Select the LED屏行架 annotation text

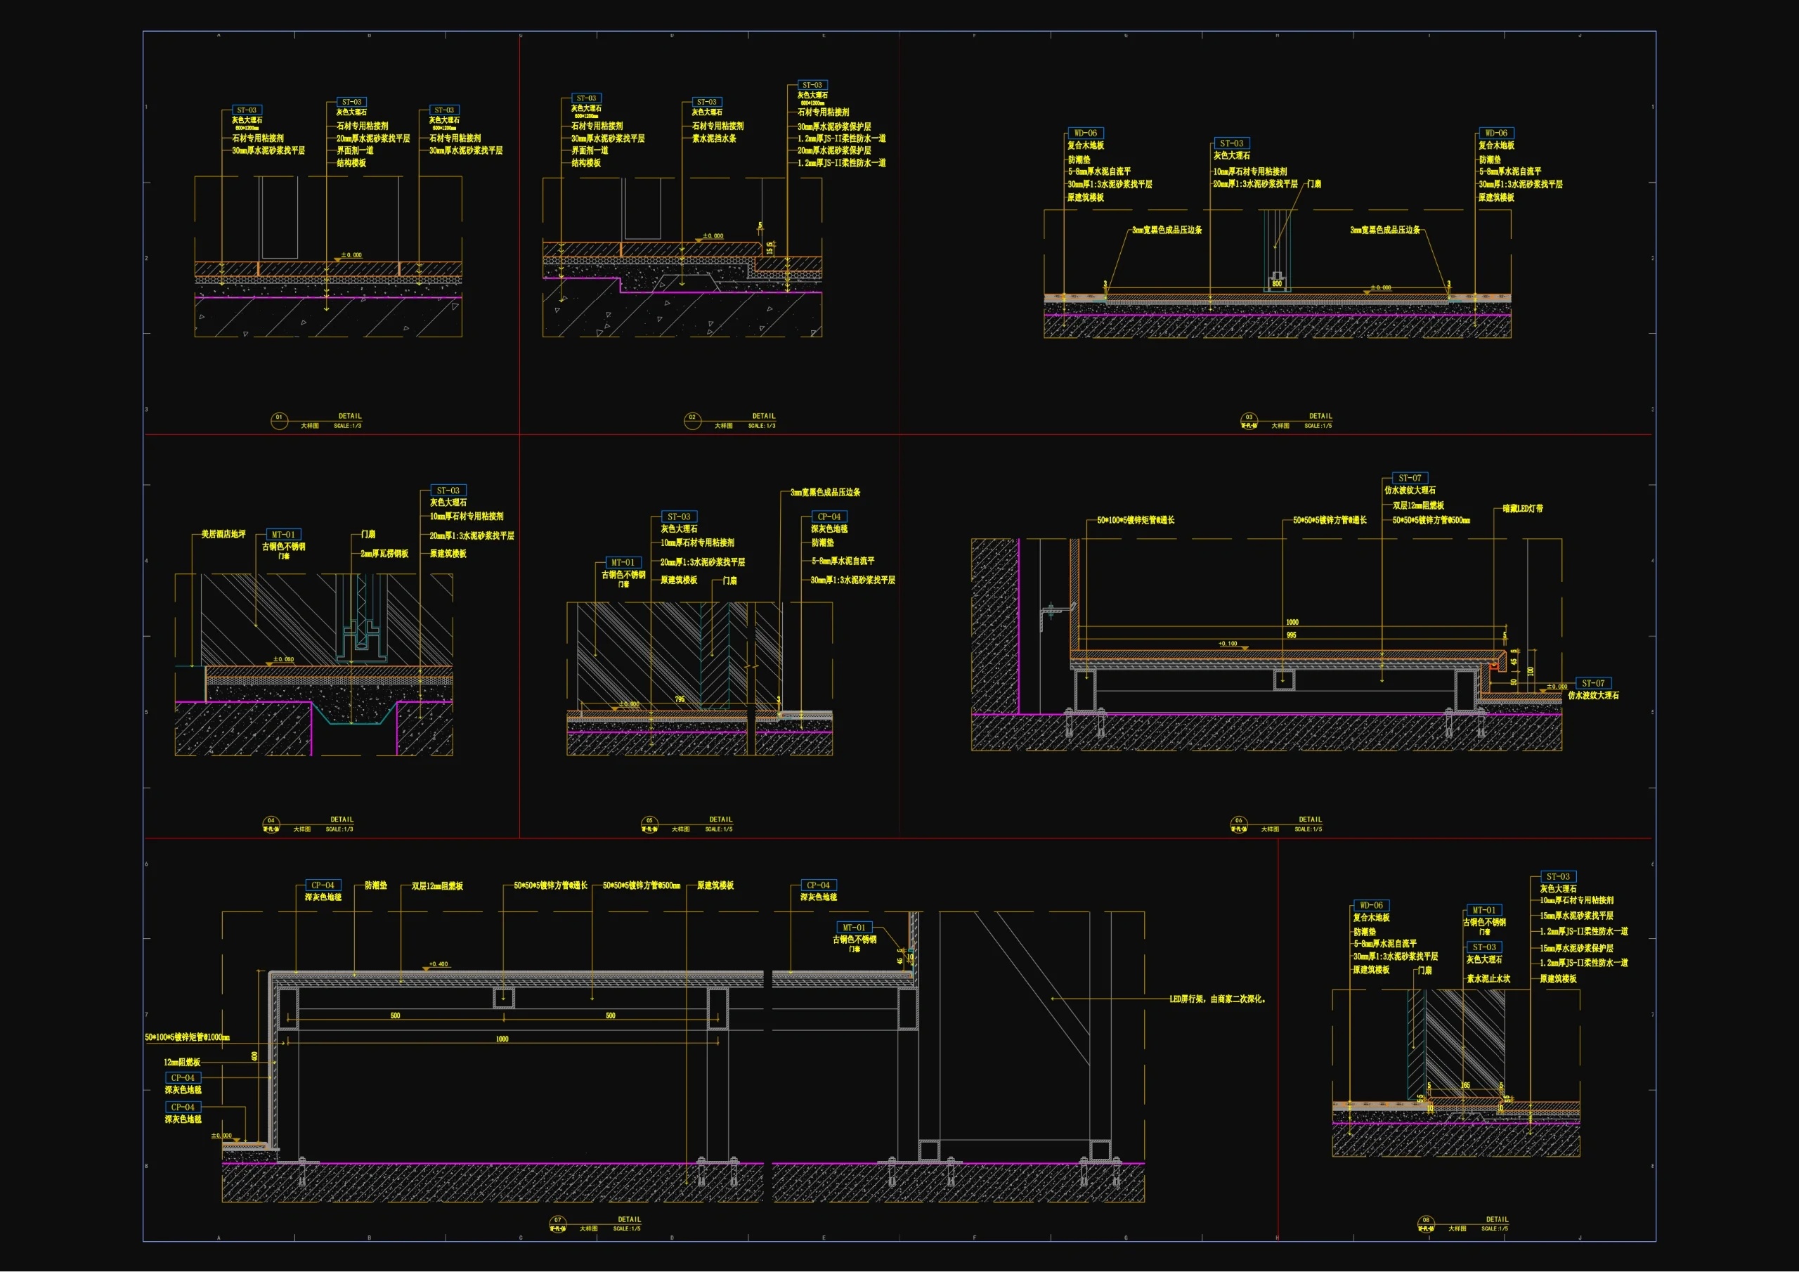point(1218,999)
